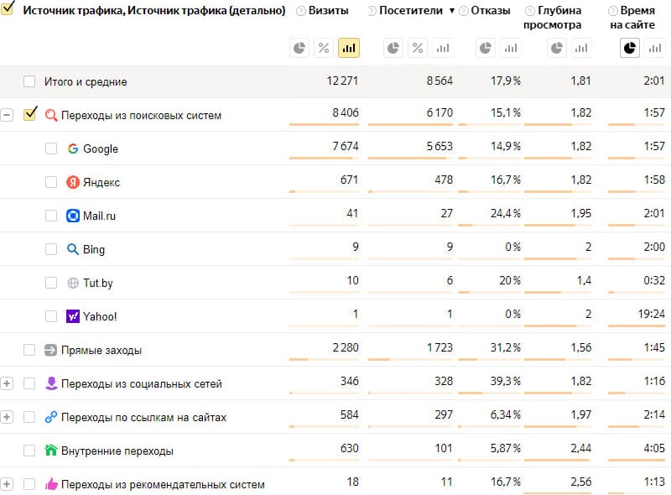Select bar chart icon under Отказы
This screenshot has width=671, height=495.
[x=510, y=48]
